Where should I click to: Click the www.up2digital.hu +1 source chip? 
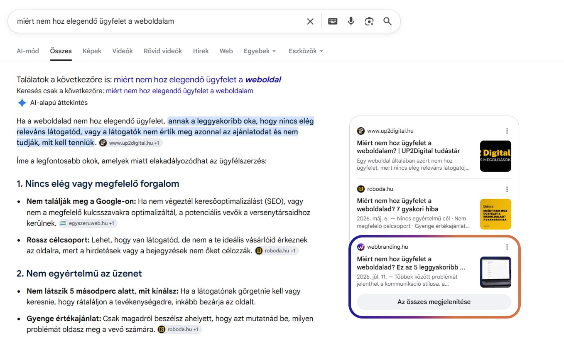tap(131, 143)
